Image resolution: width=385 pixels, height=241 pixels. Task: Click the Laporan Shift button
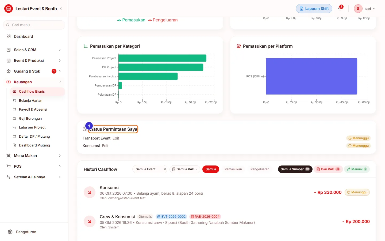[314, 9]
